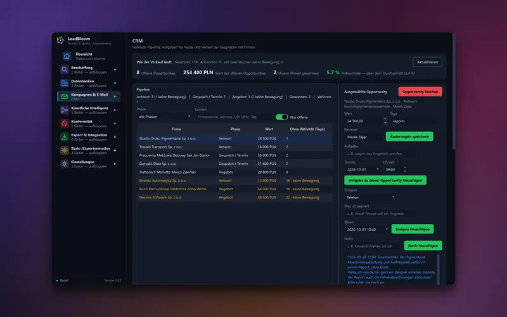Sort by 'Ohne Aktivität (Tage)' column header
Viewport: 507px width, 317px height.
coord(307,129)
